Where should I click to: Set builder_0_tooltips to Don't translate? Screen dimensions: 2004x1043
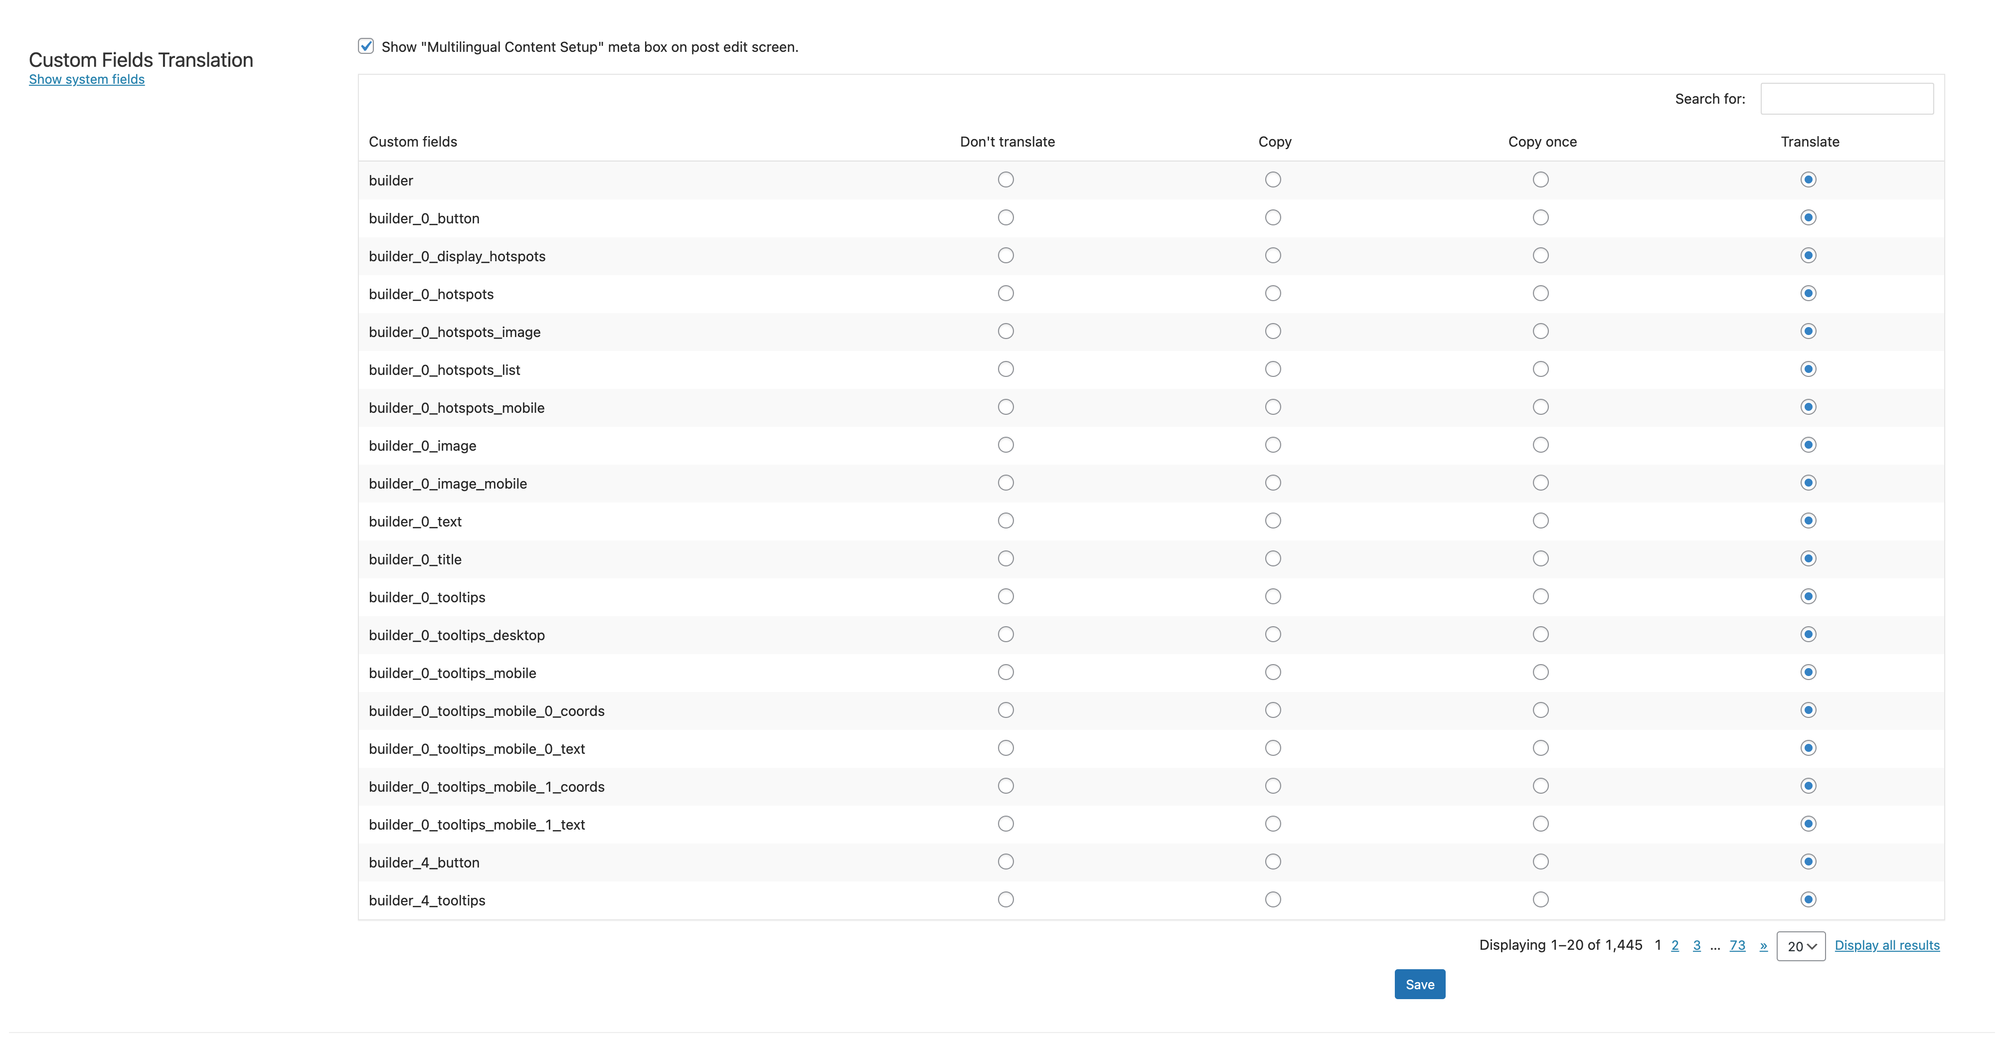point(1006,597)
